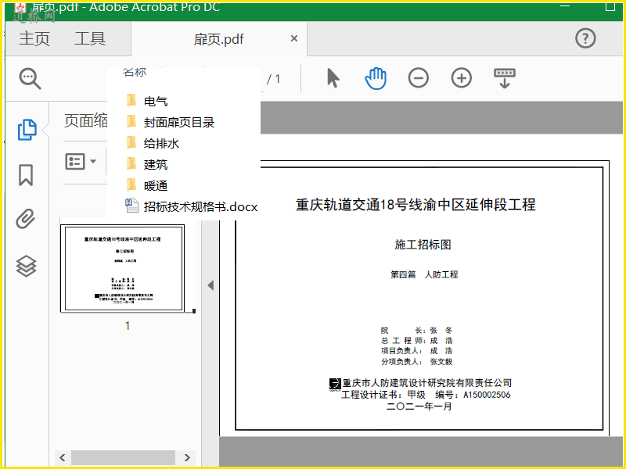The width and height of the screenshot is (626, 469).
Task: Switch to the 工具 tab
Action: coord(90,38)
